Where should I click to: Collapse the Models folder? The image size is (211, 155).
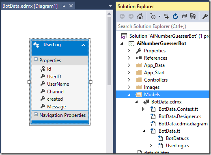pos(129,95)
